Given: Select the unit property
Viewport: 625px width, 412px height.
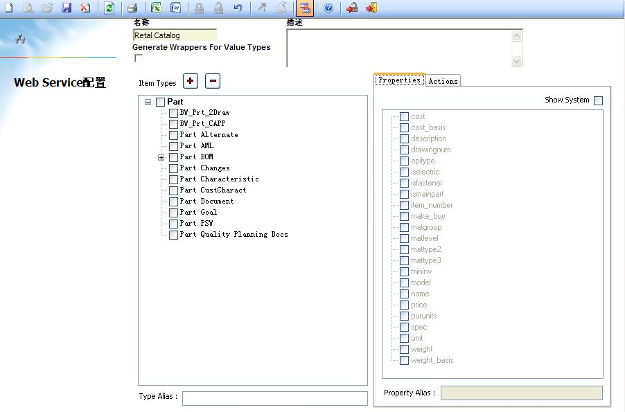Looking at the screenshot, I should (417, 338).
